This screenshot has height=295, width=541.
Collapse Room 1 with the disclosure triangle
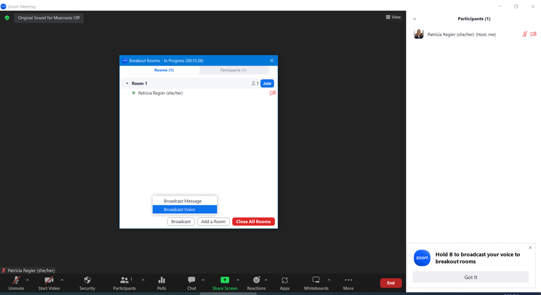pos(127,83)
